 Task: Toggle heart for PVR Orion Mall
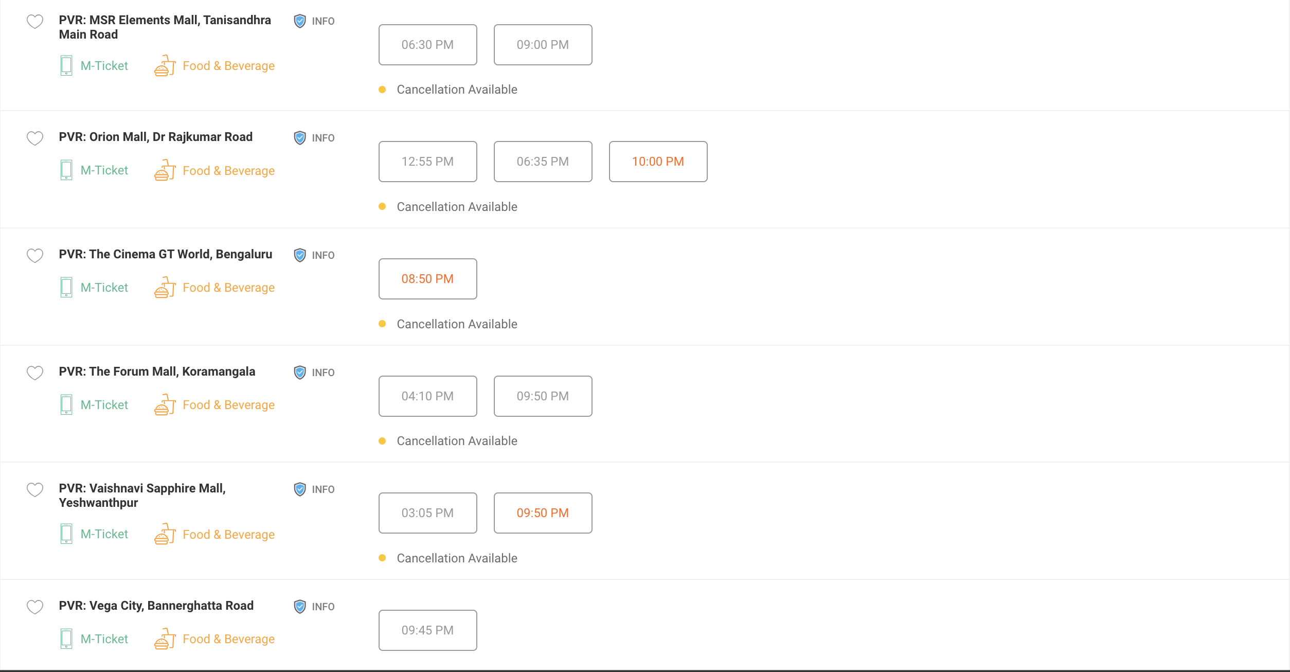point(35,138)
